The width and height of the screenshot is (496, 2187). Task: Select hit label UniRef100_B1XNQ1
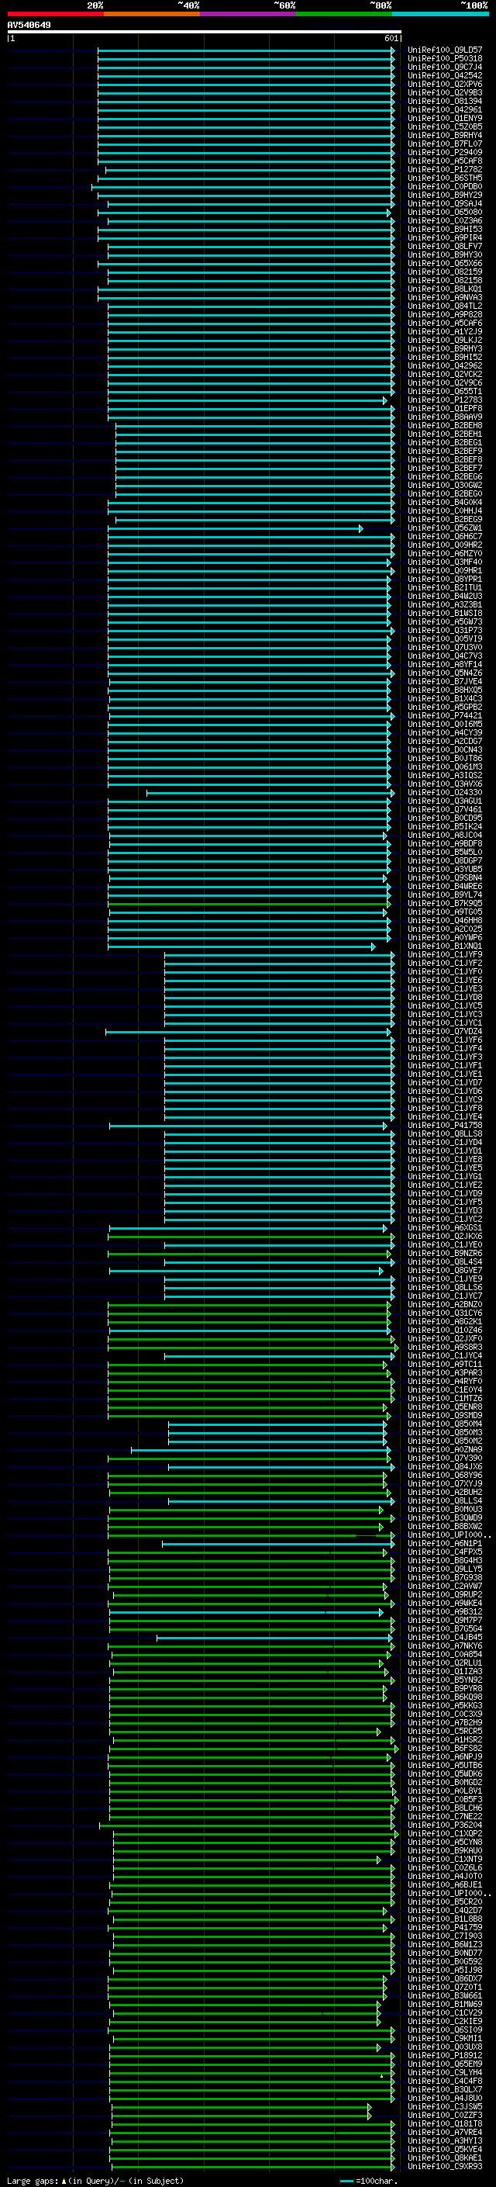click(444, 946)
